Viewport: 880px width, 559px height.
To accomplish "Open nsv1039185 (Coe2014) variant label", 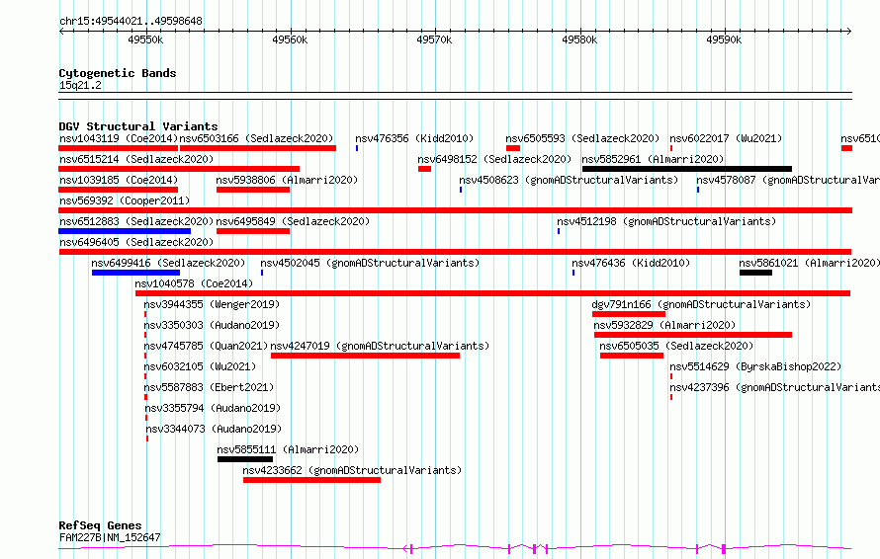I will (119, 180).
